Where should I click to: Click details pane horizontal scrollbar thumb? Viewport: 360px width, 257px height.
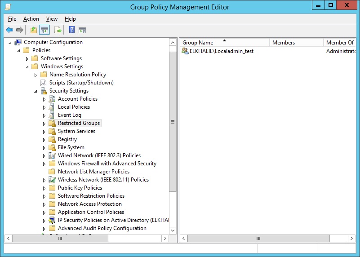click(258, 239)
